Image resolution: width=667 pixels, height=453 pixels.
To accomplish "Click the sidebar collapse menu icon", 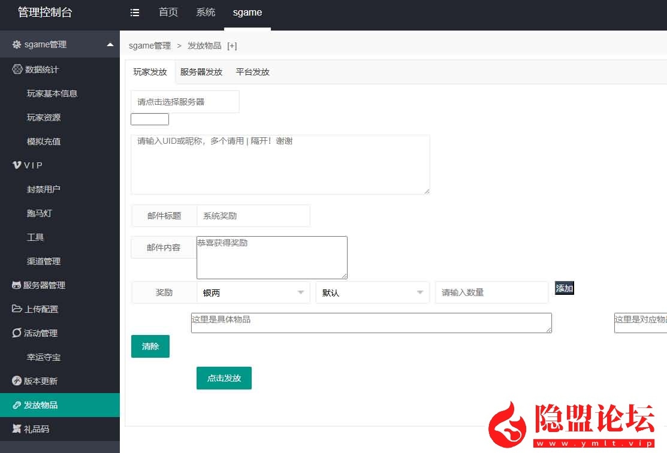I will click(x=135, y=13).
